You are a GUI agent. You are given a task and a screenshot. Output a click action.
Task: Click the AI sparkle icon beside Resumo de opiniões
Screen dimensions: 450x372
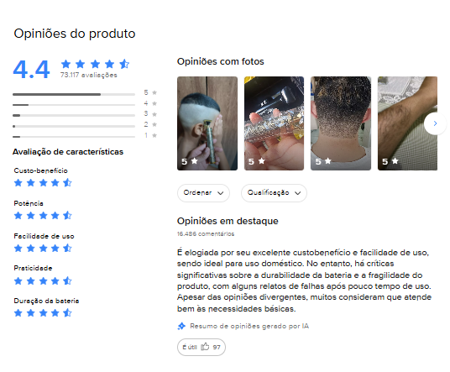pyautogui.click(x=181, y=326)
